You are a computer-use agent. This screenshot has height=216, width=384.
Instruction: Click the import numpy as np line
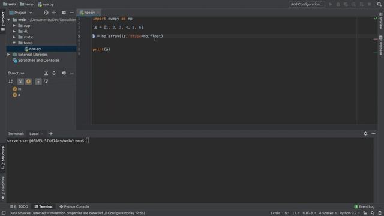[112, 19]
